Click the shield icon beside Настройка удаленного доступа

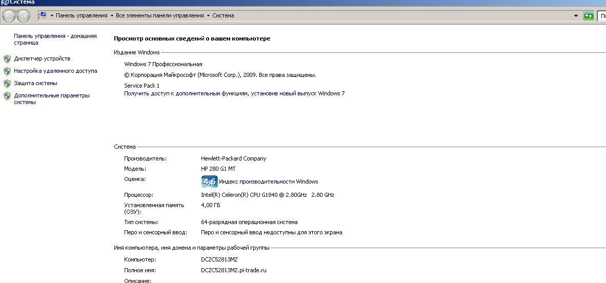coord(7,71)
